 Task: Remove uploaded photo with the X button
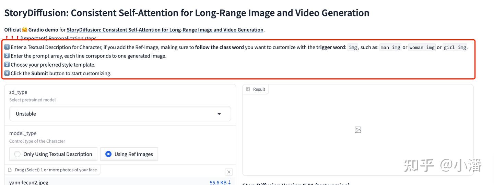pyautogui.click(x=229, y=172)
